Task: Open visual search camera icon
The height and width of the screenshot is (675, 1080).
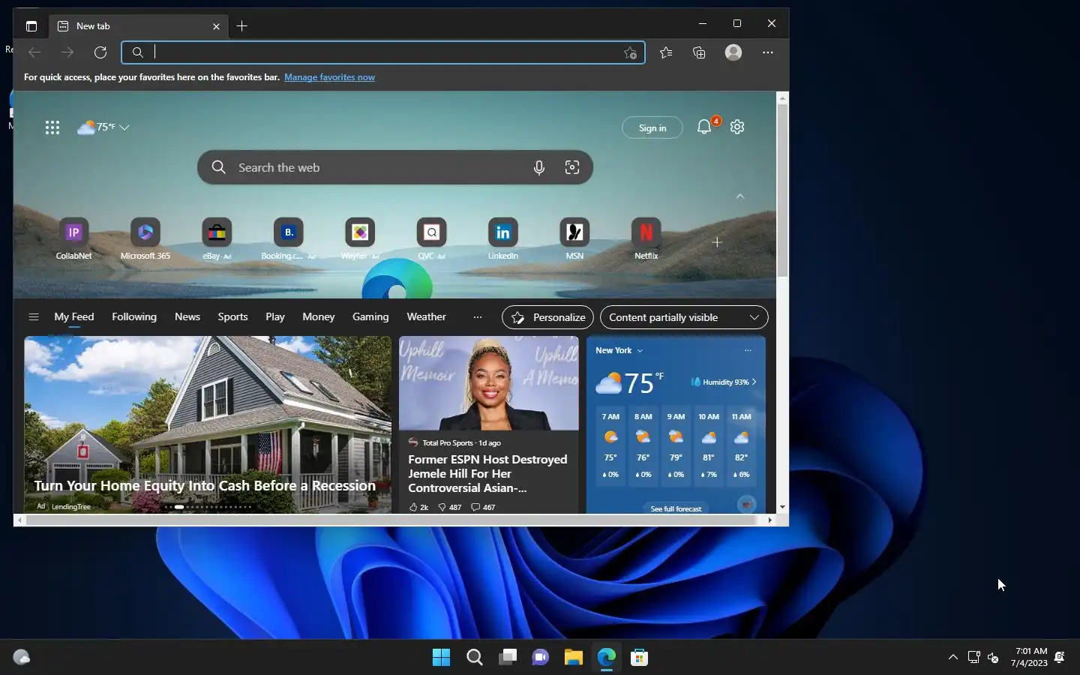Action: point(572,167)
